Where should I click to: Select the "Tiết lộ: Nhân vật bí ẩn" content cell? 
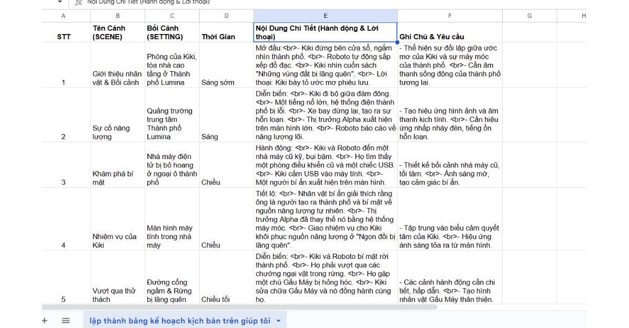(x=326, y=219)
